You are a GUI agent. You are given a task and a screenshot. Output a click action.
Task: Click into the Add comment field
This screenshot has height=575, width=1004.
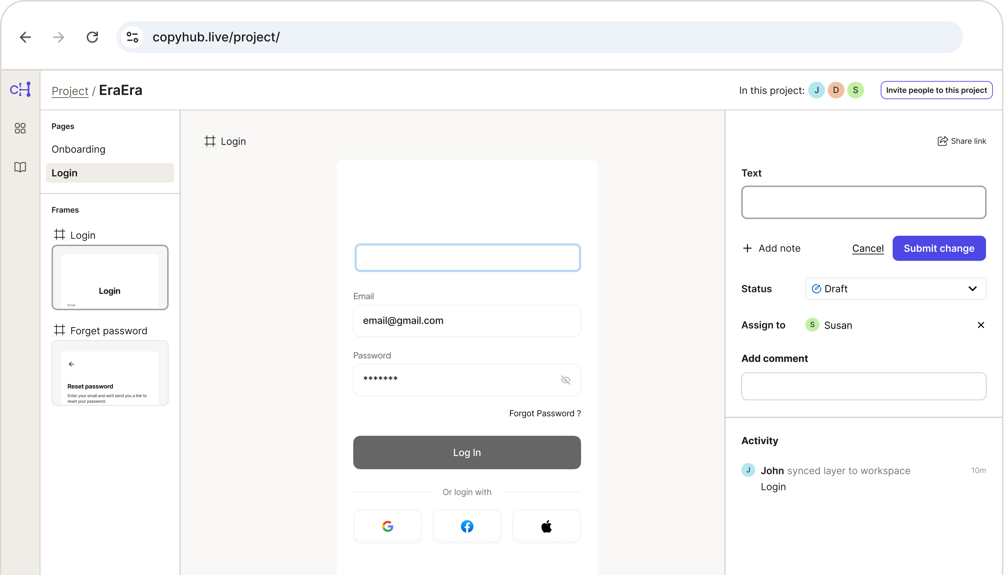(864, 386)
